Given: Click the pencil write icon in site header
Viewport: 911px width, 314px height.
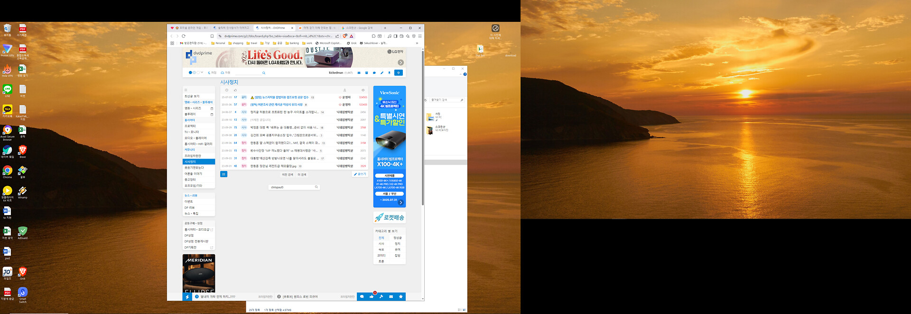Looking at the screenshot, I should [381, 73].
